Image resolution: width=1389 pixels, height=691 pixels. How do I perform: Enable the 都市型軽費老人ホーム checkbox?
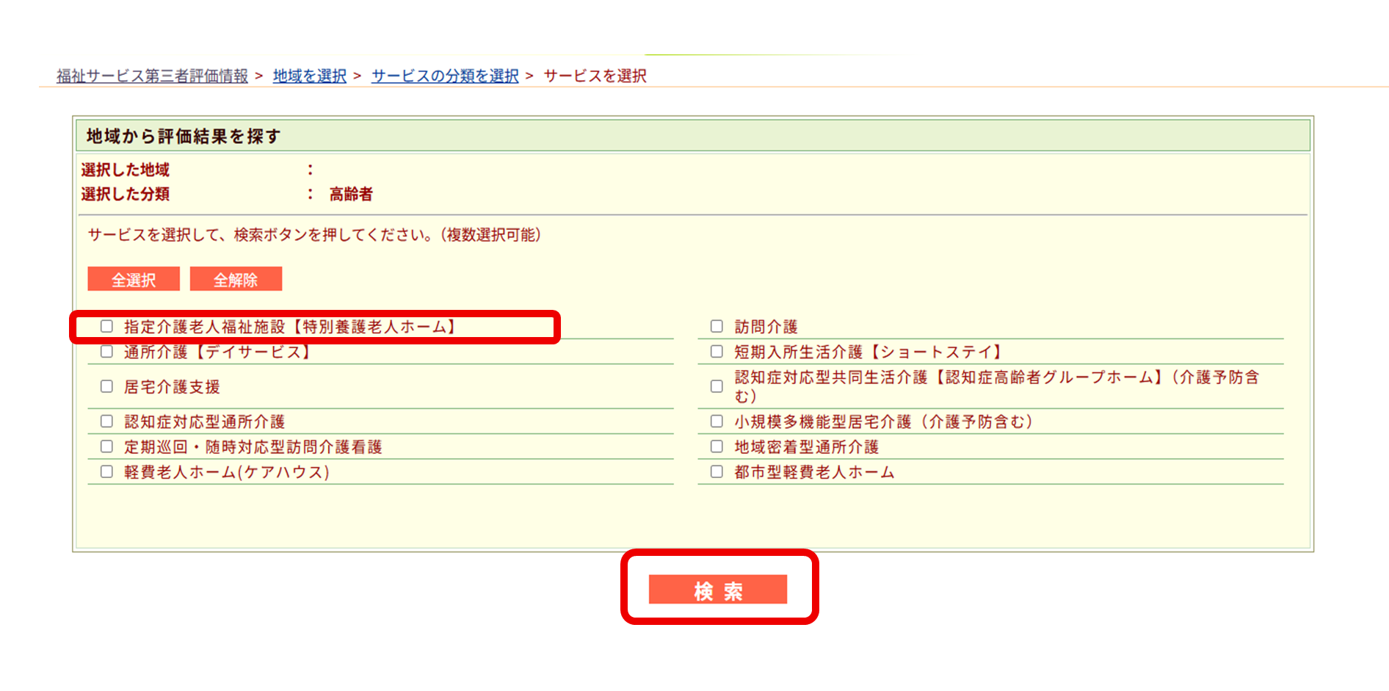[x=717, y=472]
